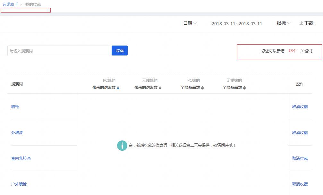323x195 pixels.
Task: Open keyword 外墙漆
Action: [x=17, y=133]
